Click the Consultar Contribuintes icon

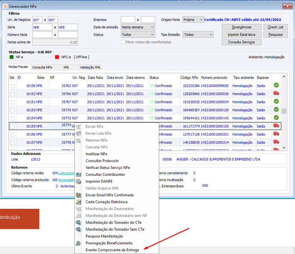point(78,174)
